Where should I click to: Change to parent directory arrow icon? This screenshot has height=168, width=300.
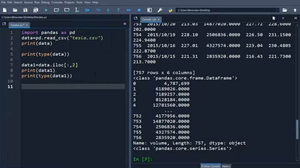pyautogui.click(x=295, y=10)
